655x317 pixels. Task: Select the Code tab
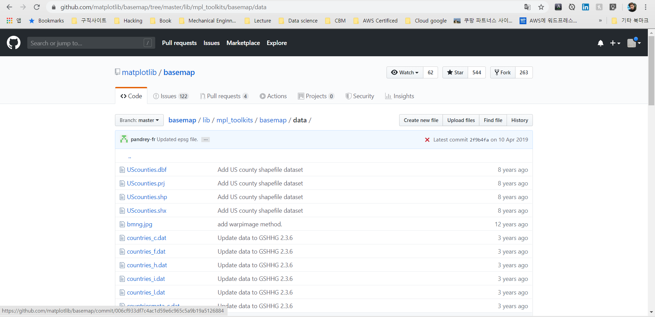coord(131,96)
